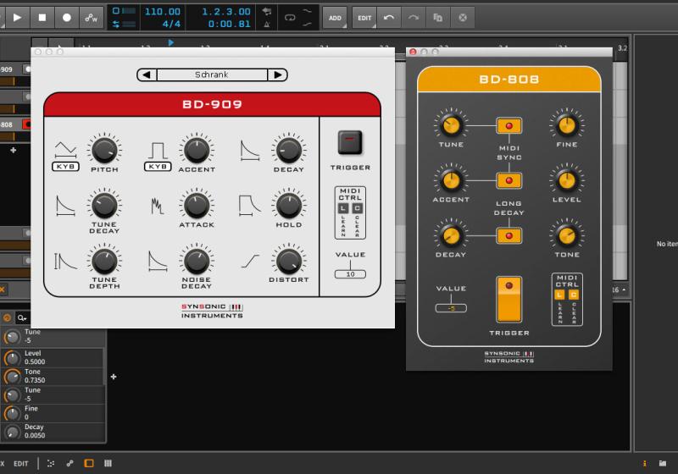
Task: Open the mixer panel icon in bottom bar
Action: tap(108, 464)
